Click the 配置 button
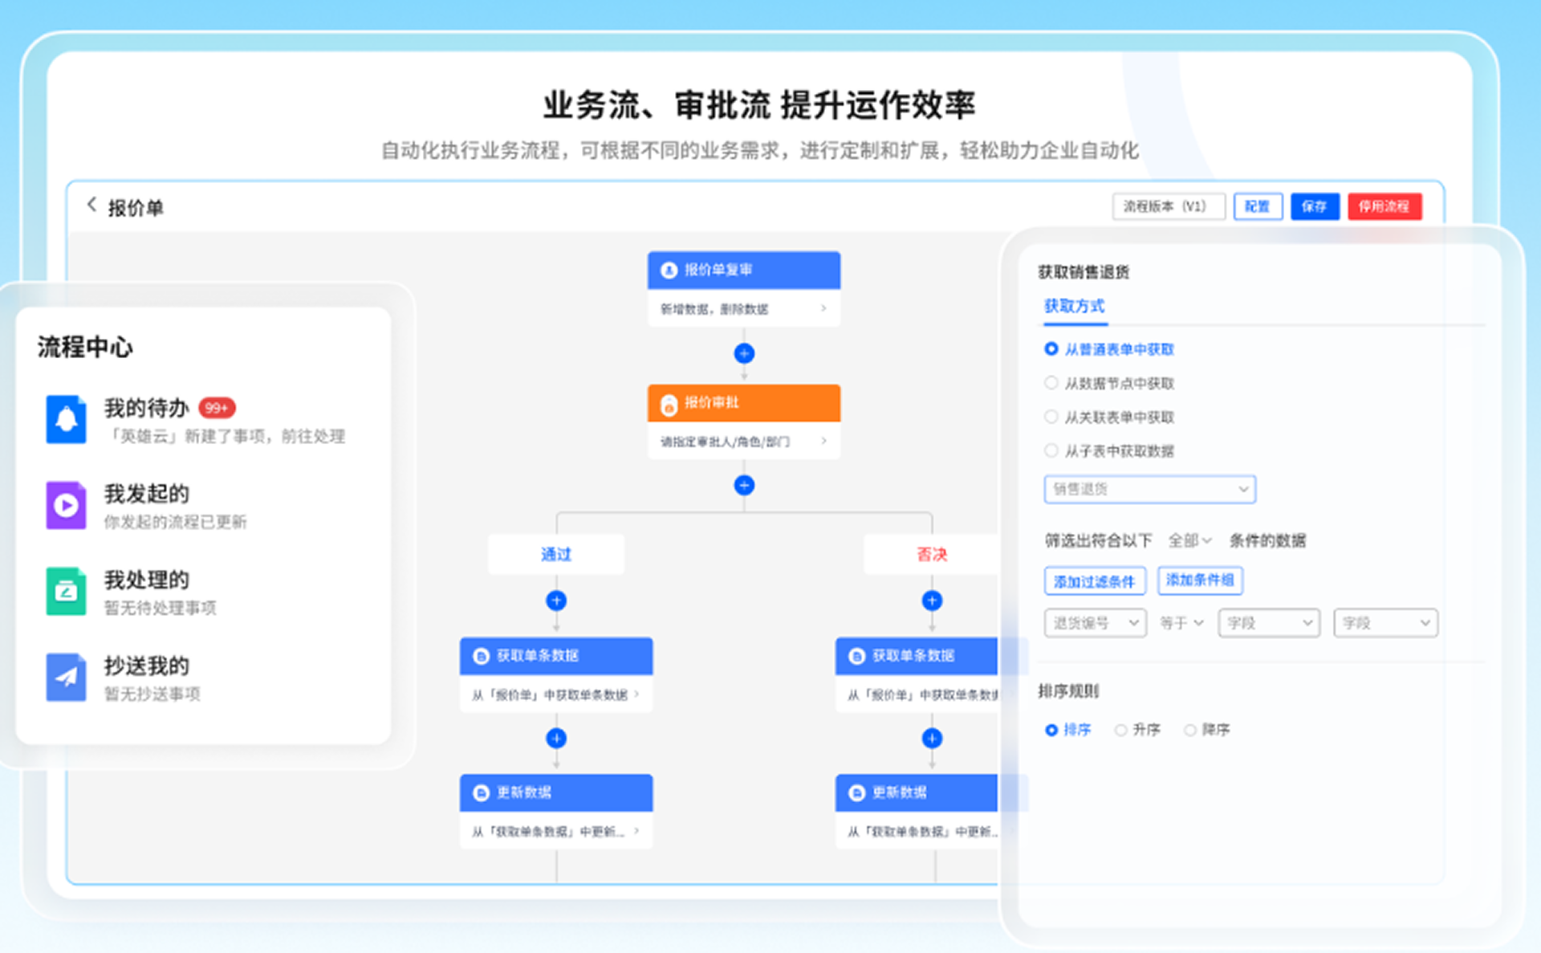This screenshot has width=1541, height=953. pyautogui.click(x=1258, y=206)
